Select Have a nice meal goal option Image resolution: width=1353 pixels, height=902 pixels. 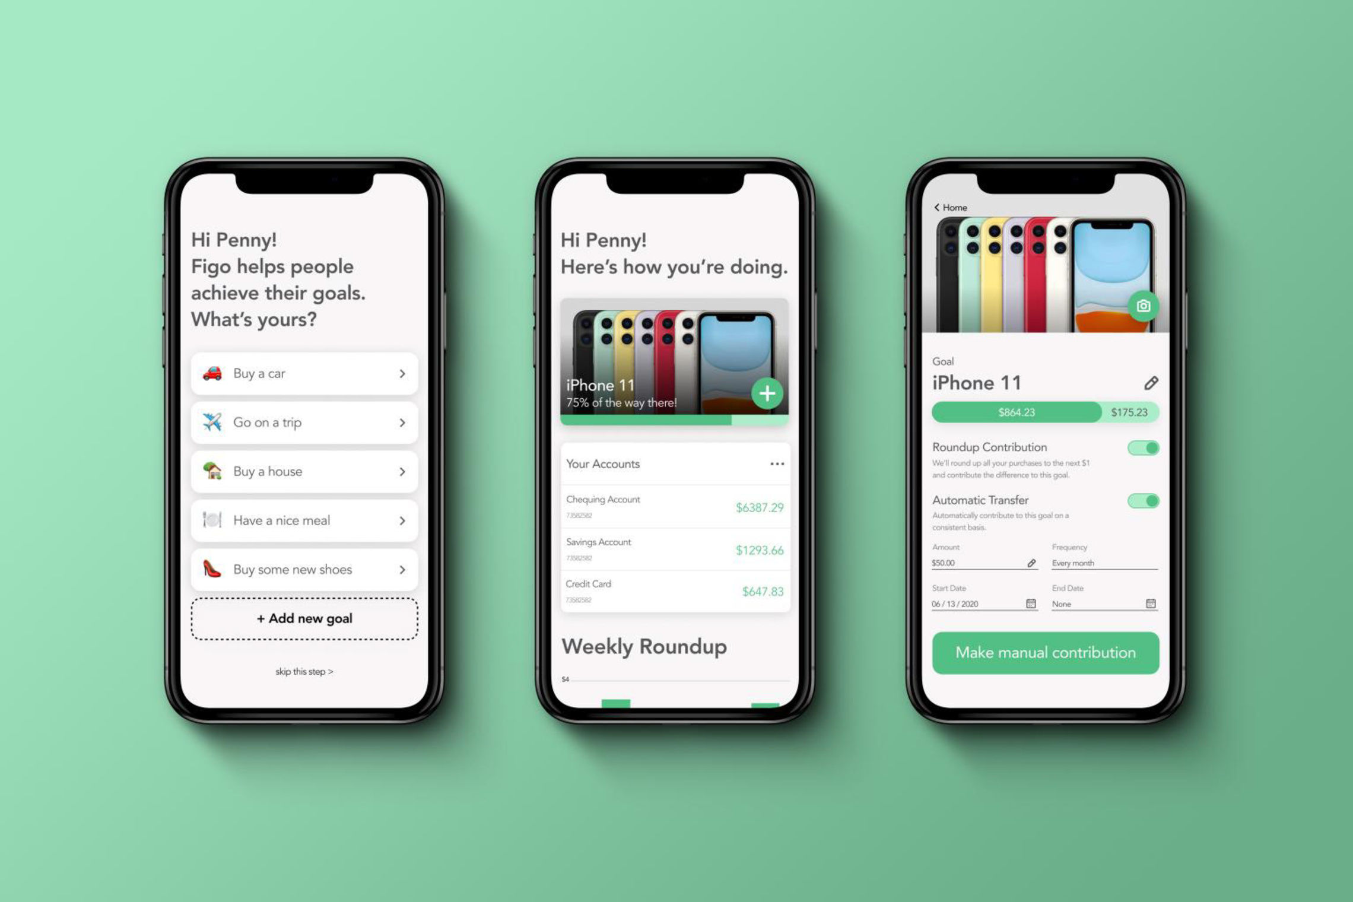pos(304,520)
